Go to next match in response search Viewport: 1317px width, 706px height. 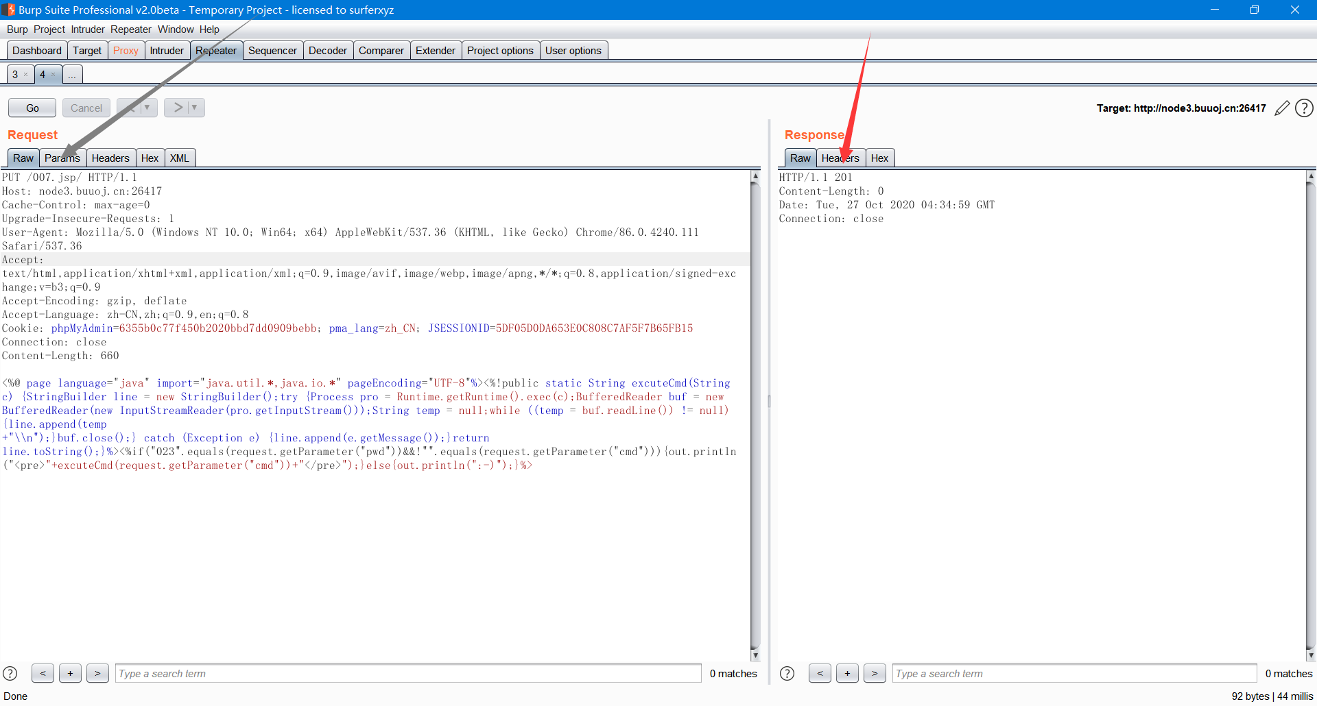coord(875,673)
